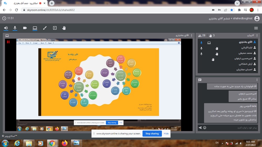This screenshot has width=262, height=147.
Task: Click the blue Stop sharing button
Action: [x=152, y=134]
